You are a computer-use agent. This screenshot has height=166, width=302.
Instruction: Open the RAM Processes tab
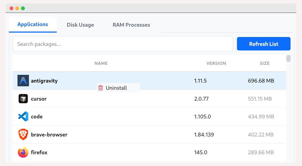pyautogui.click(x=131, y=25)
